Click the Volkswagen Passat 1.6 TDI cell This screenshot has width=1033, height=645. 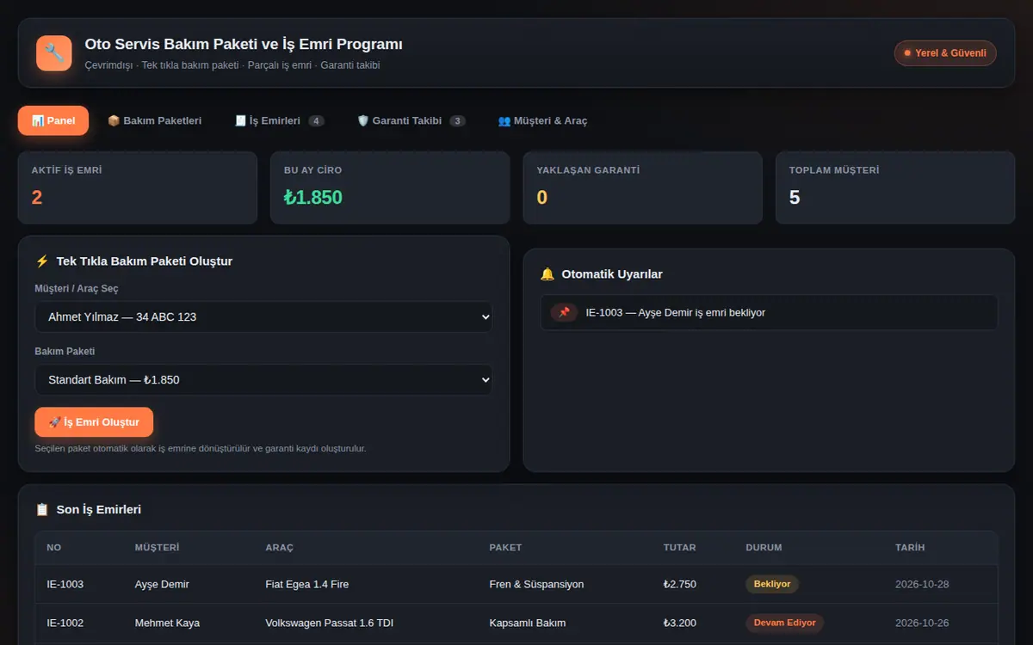click(330, 623)
